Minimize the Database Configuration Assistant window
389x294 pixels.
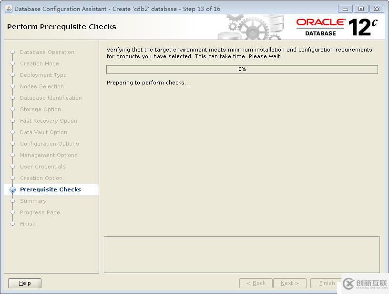tap(345, 9)
